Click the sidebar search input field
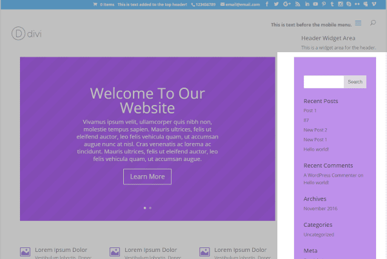The width and height of the screenshot is (387, 259). pos(324,82)
